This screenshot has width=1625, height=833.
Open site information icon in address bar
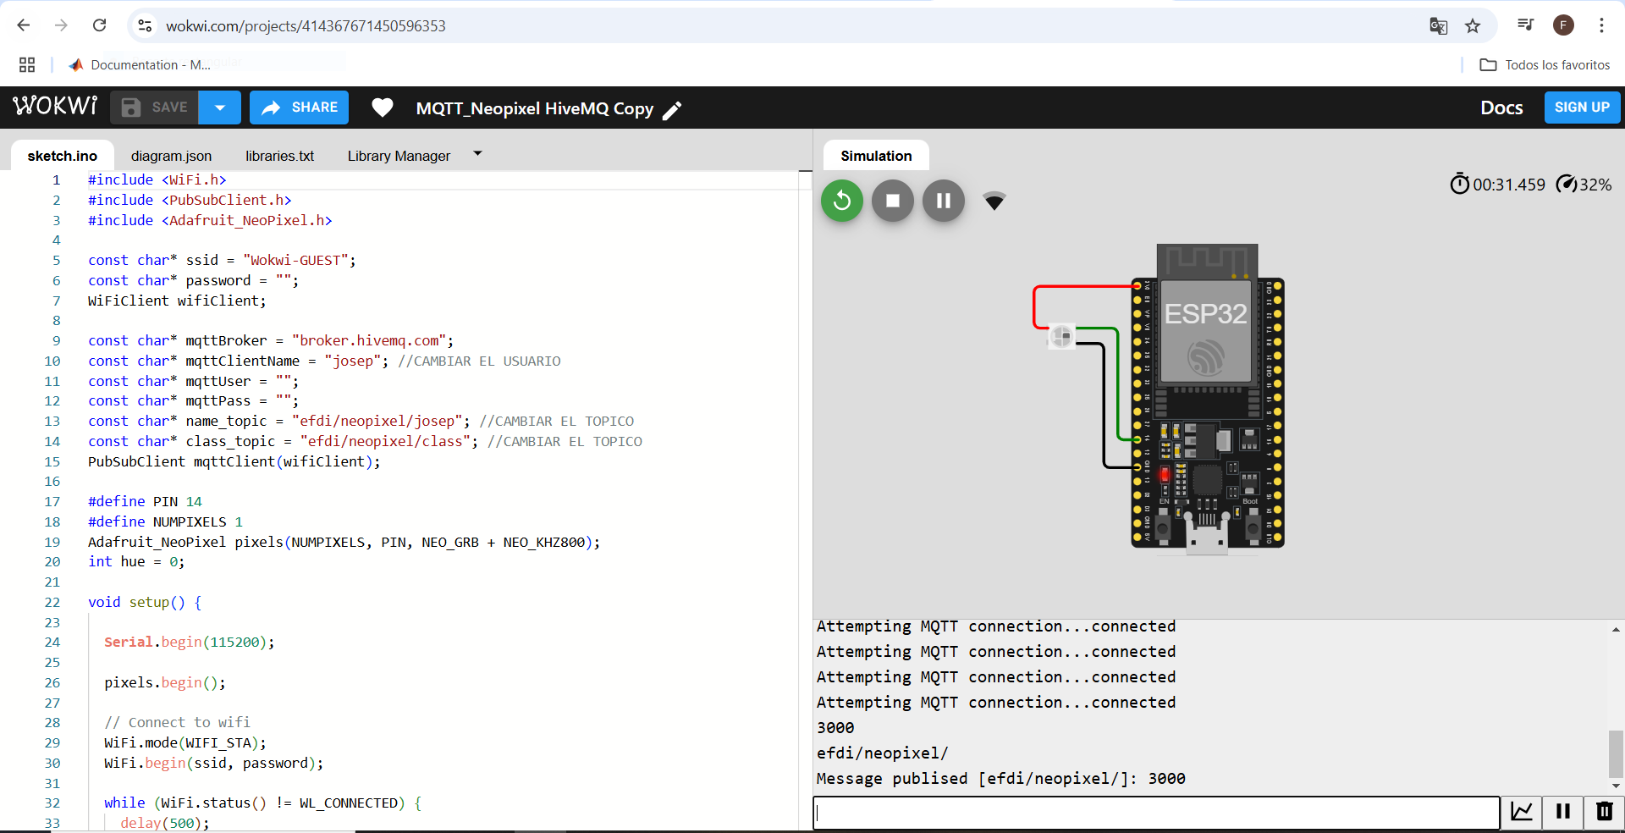point(146,26)
